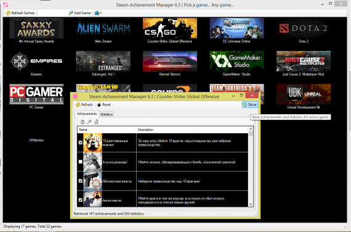The width and height of the screenshot is (351, 232).
Task: Click description 'Наберите превосходство над 10 врагами'
Action: click(x=169, y=181)
